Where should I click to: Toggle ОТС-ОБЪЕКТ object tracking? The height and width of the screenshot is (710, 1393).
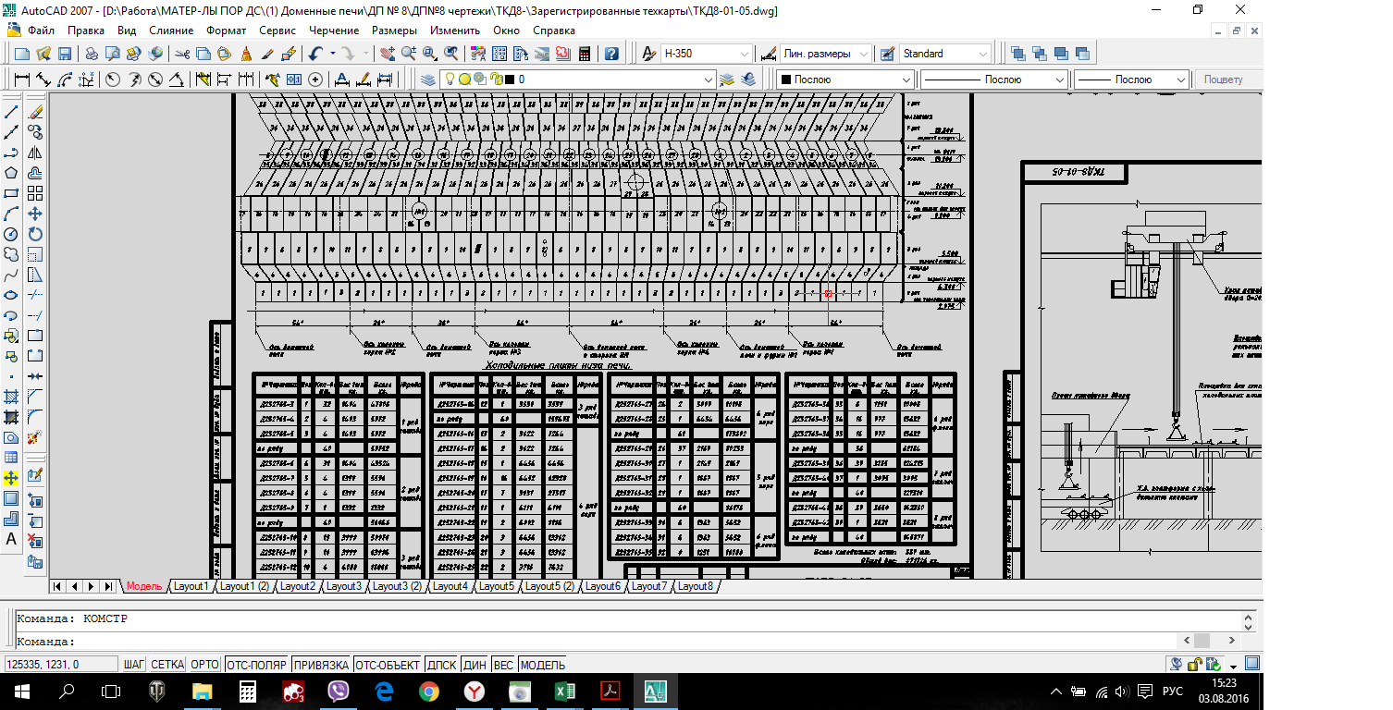(x=388, y=665)
